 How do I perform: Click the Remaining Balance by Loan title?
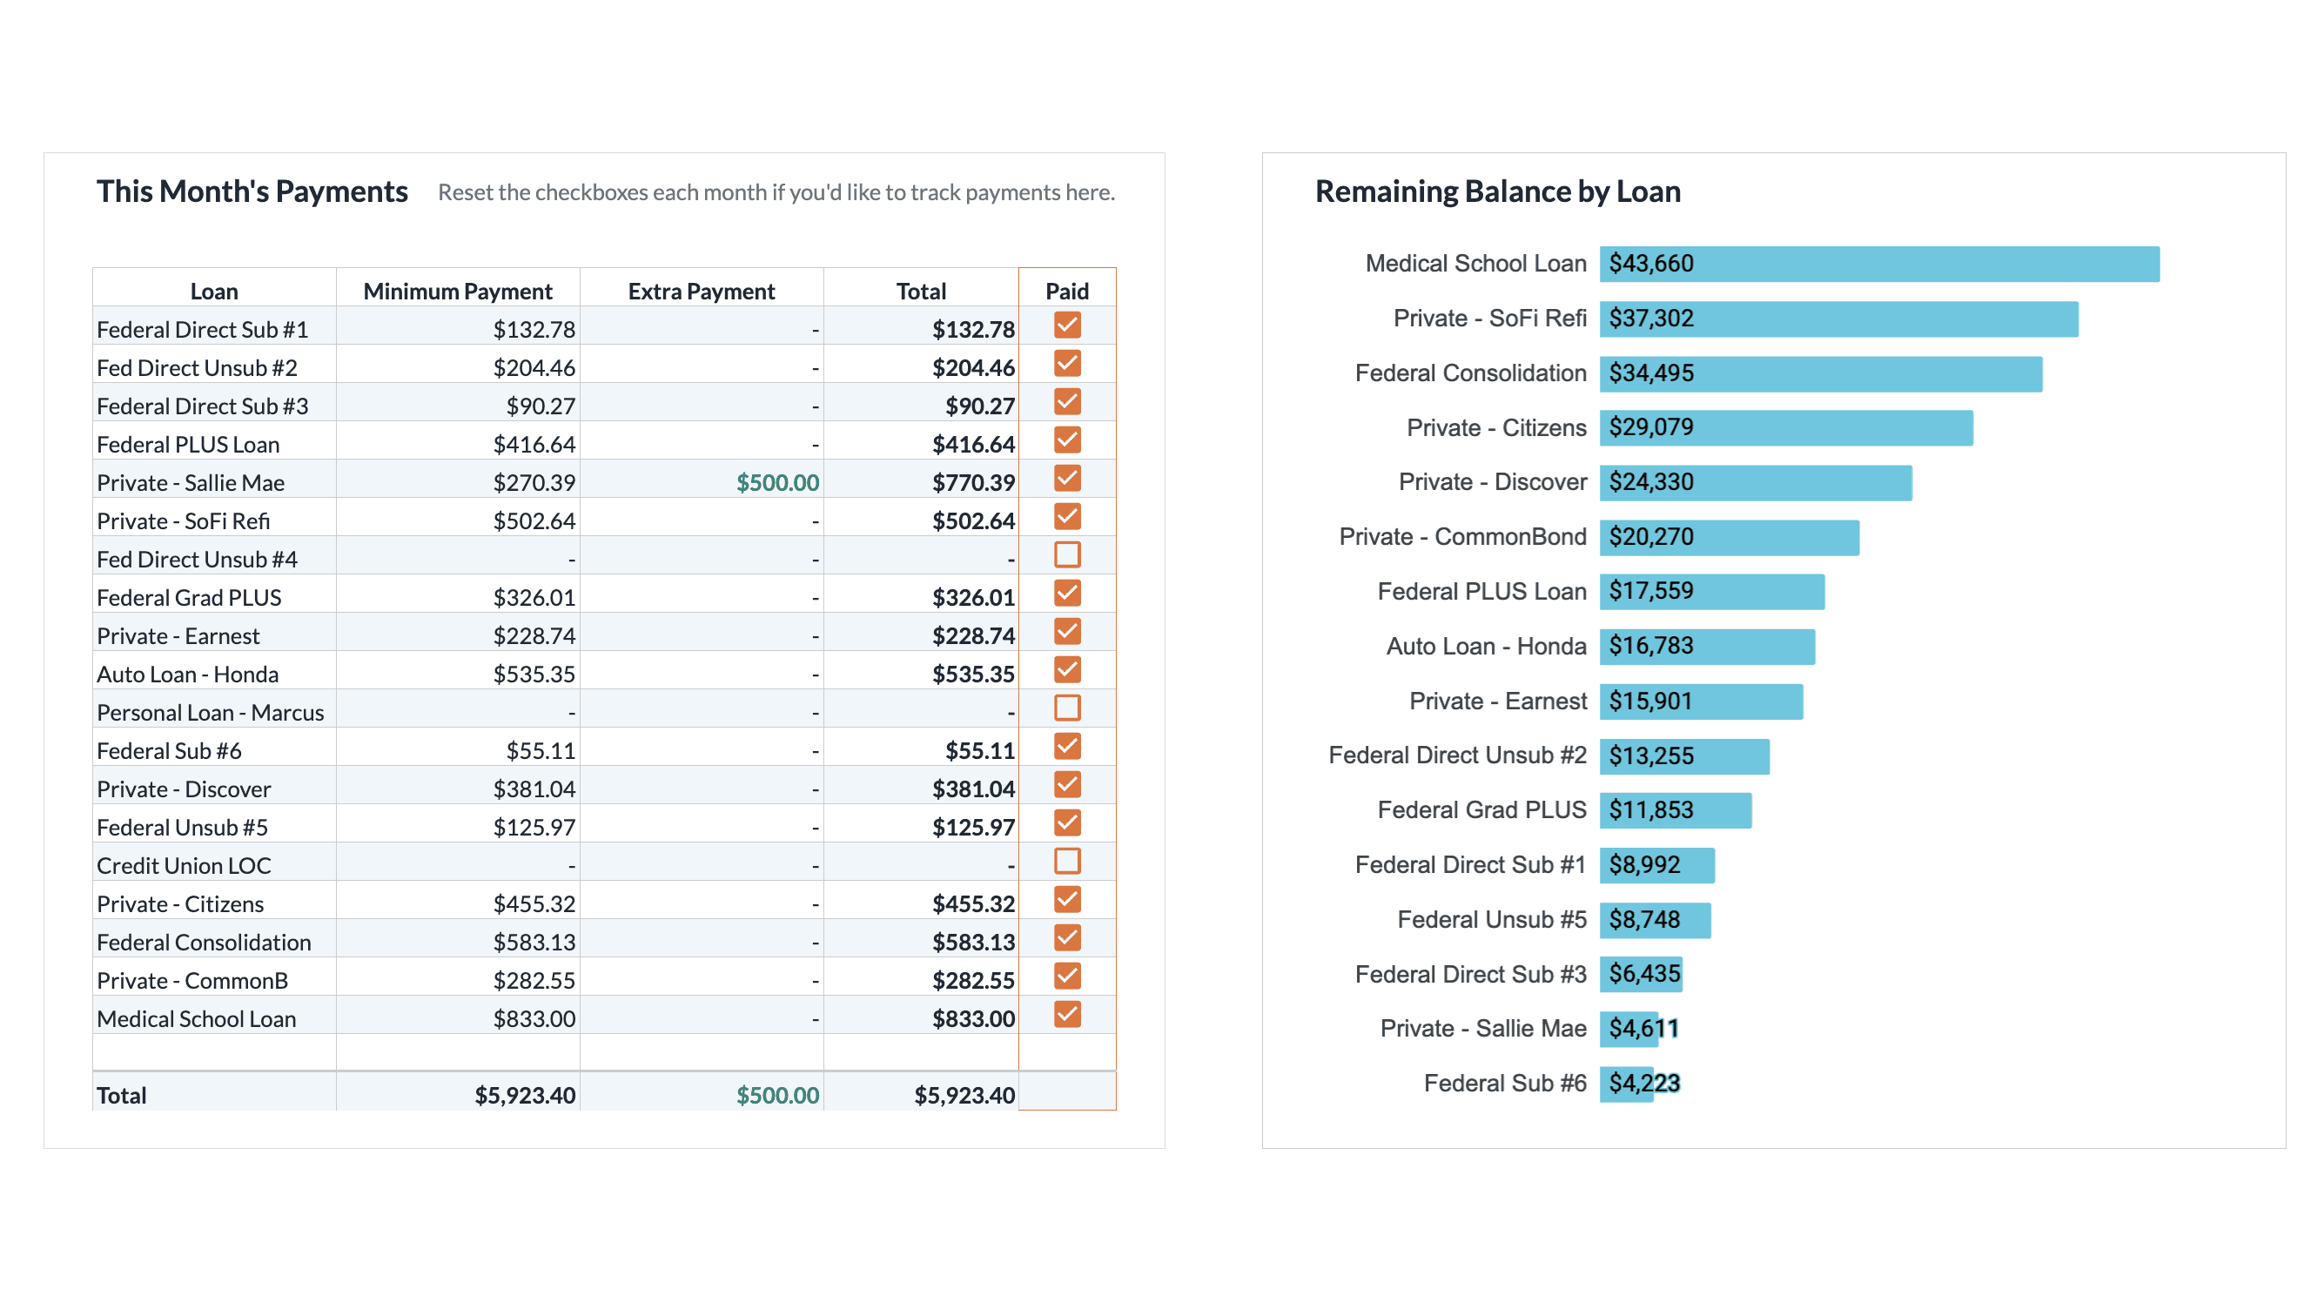[x=1497, y=191]
